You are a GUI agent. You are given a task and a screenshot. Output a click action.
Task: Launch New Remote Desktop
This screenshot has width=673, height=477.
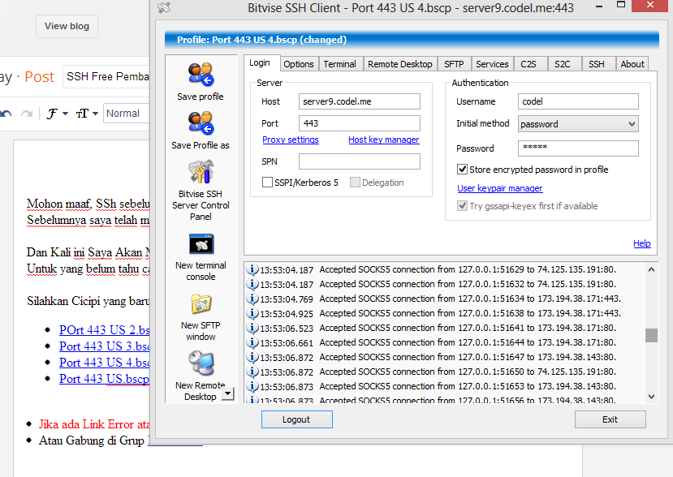(x=201, y=363)
